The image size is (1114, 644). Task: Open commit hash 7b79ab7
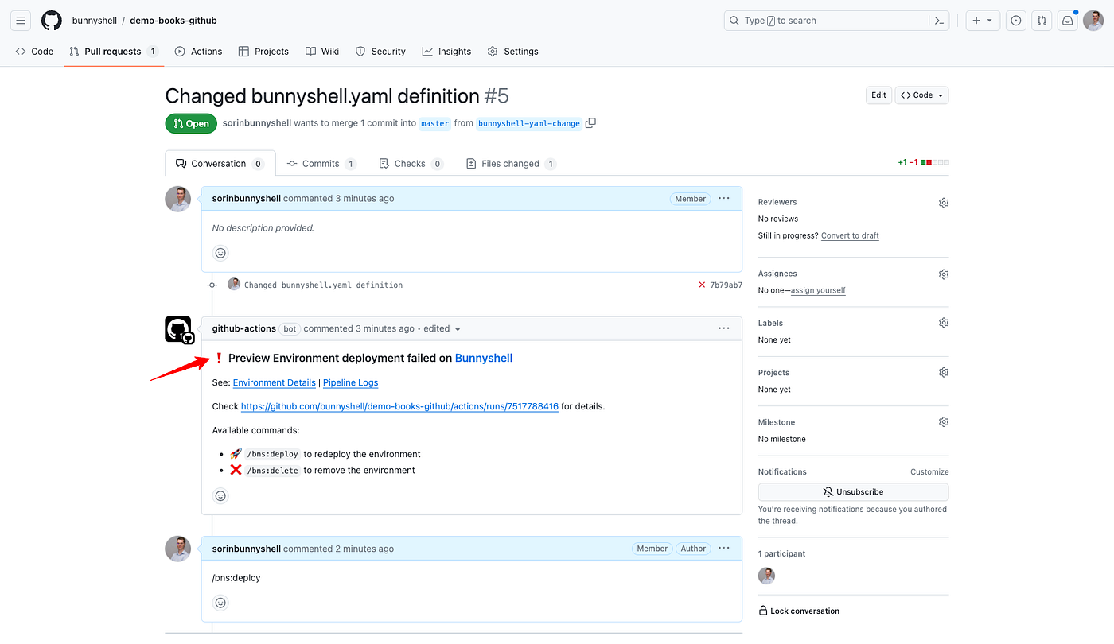(x=726, y=285)
